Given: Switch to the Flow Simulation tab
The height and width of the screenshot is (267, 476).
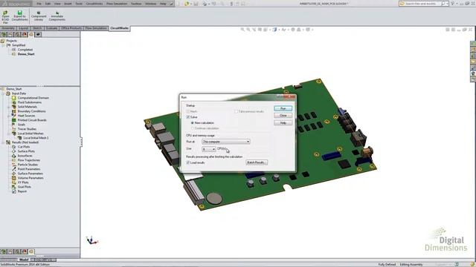Looking at the screenshot, I should tap(96, 28).
